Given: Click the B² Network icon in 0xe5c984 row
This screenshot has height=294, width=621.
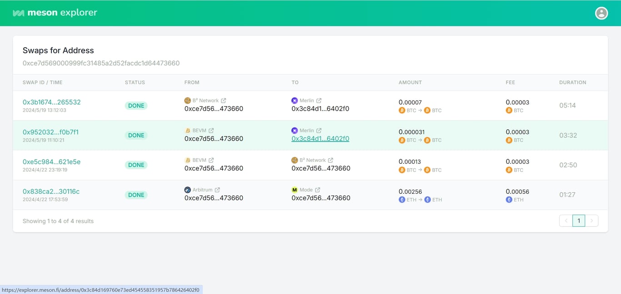Looking at the screenshot, I should [x=295, y=160].
